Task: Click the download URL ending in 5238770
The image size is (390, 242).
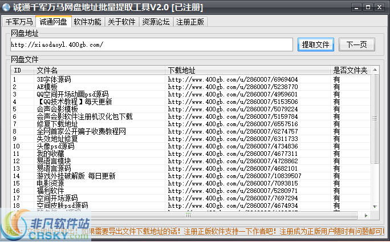Action: [x=233, y=87]
